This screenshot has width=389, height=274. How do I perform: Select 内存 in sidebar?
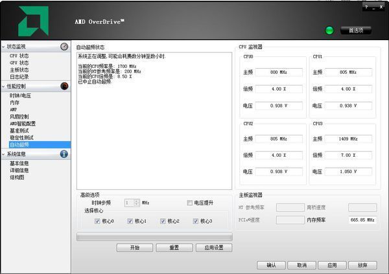(14, 102)
